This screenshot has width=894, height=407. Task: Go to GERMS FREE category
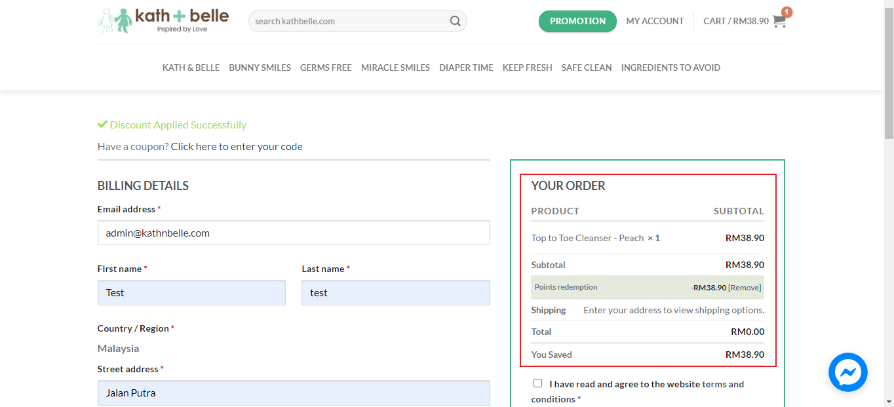point(326,68)
